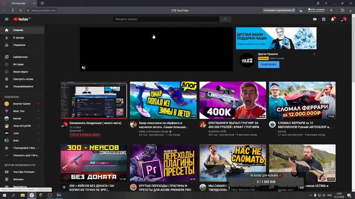The image size is (355, 199).
Task: Click the Tele2 ad banner image
Action: [276, 38]
